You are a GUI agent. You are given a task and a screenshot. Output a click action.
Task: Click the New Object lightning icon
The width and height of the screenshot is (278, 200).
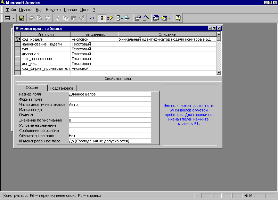[x=164, y=18]
